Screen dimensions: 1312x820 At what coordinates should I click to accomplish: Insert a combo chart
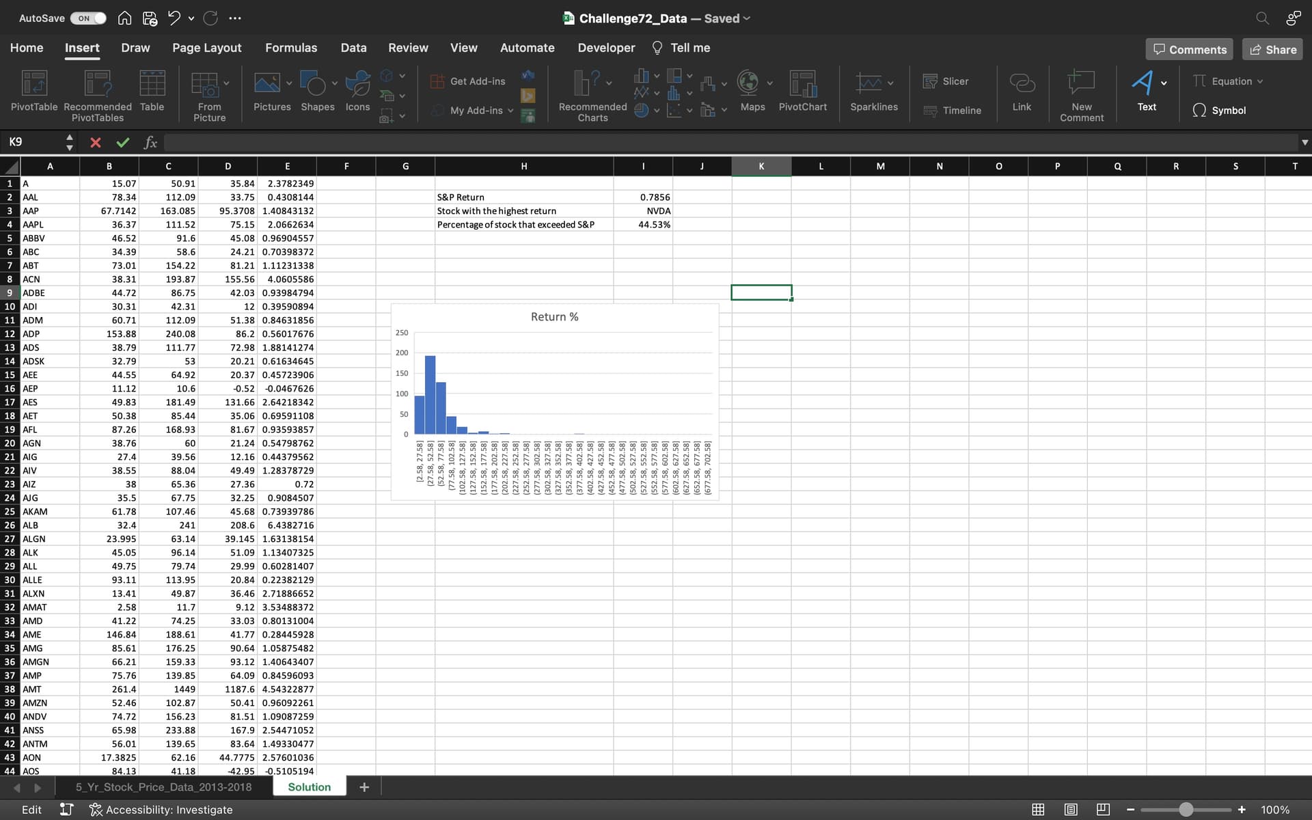pos(708,110)
